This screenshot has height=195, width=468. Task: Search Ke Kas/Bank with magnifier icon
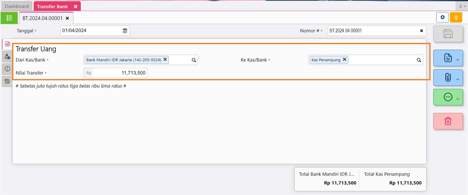419,60
